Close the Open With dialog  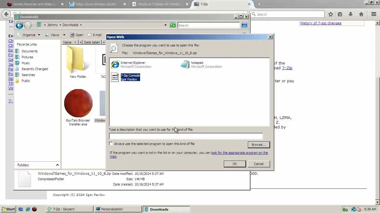pos(270,37)
